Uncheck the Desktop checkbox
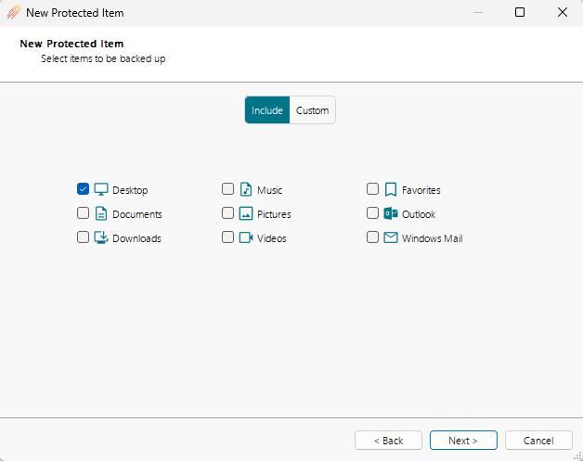The height and width of the screenshot is (461, 583). tap(83, 189)
